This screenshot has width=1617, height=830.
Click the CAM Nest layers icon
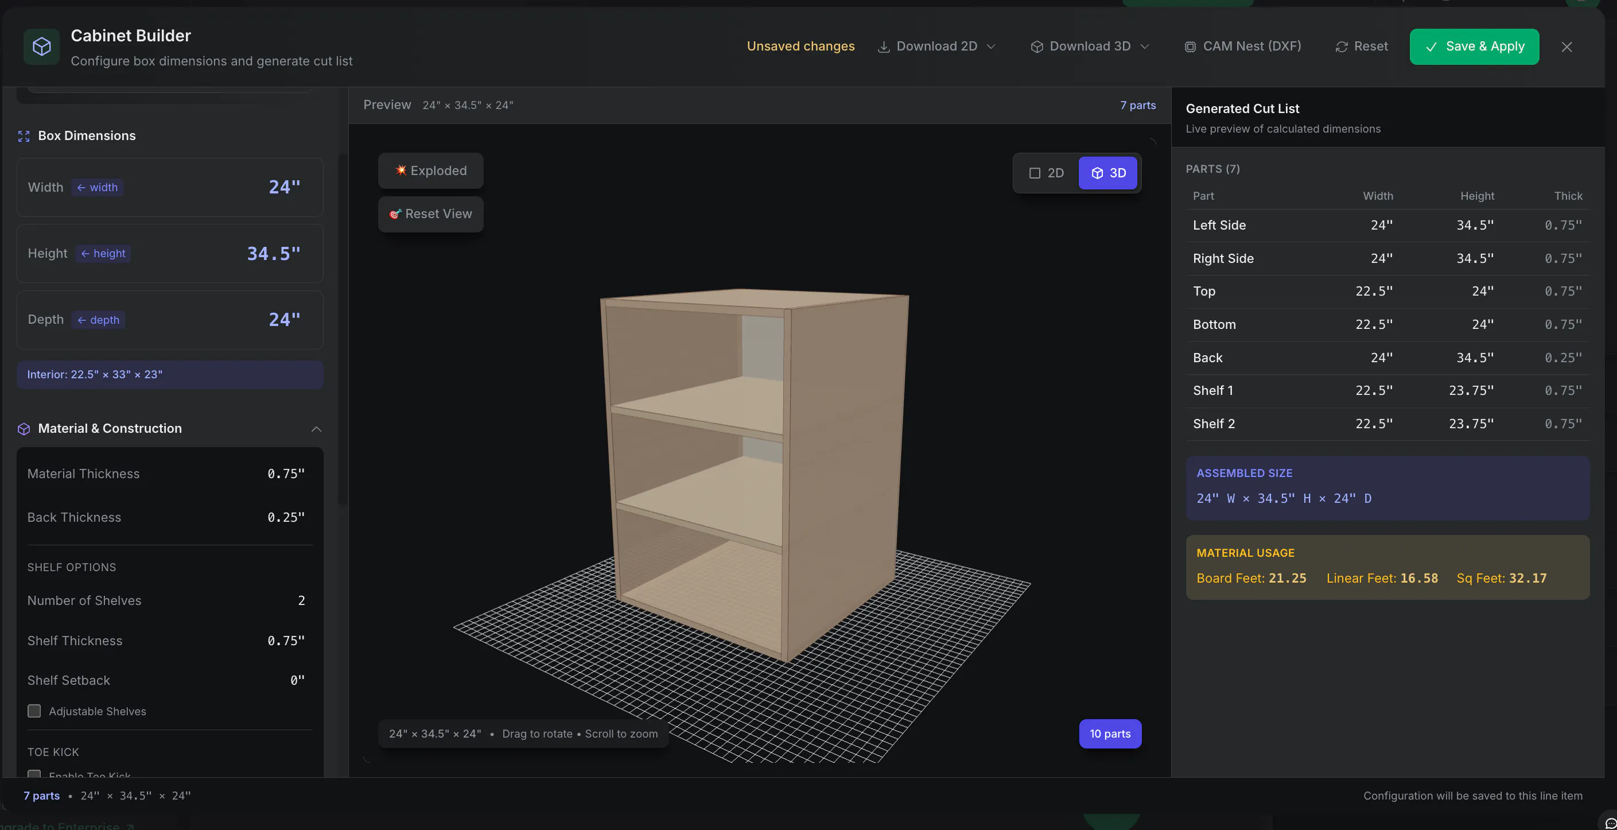tap(1190, 47)
